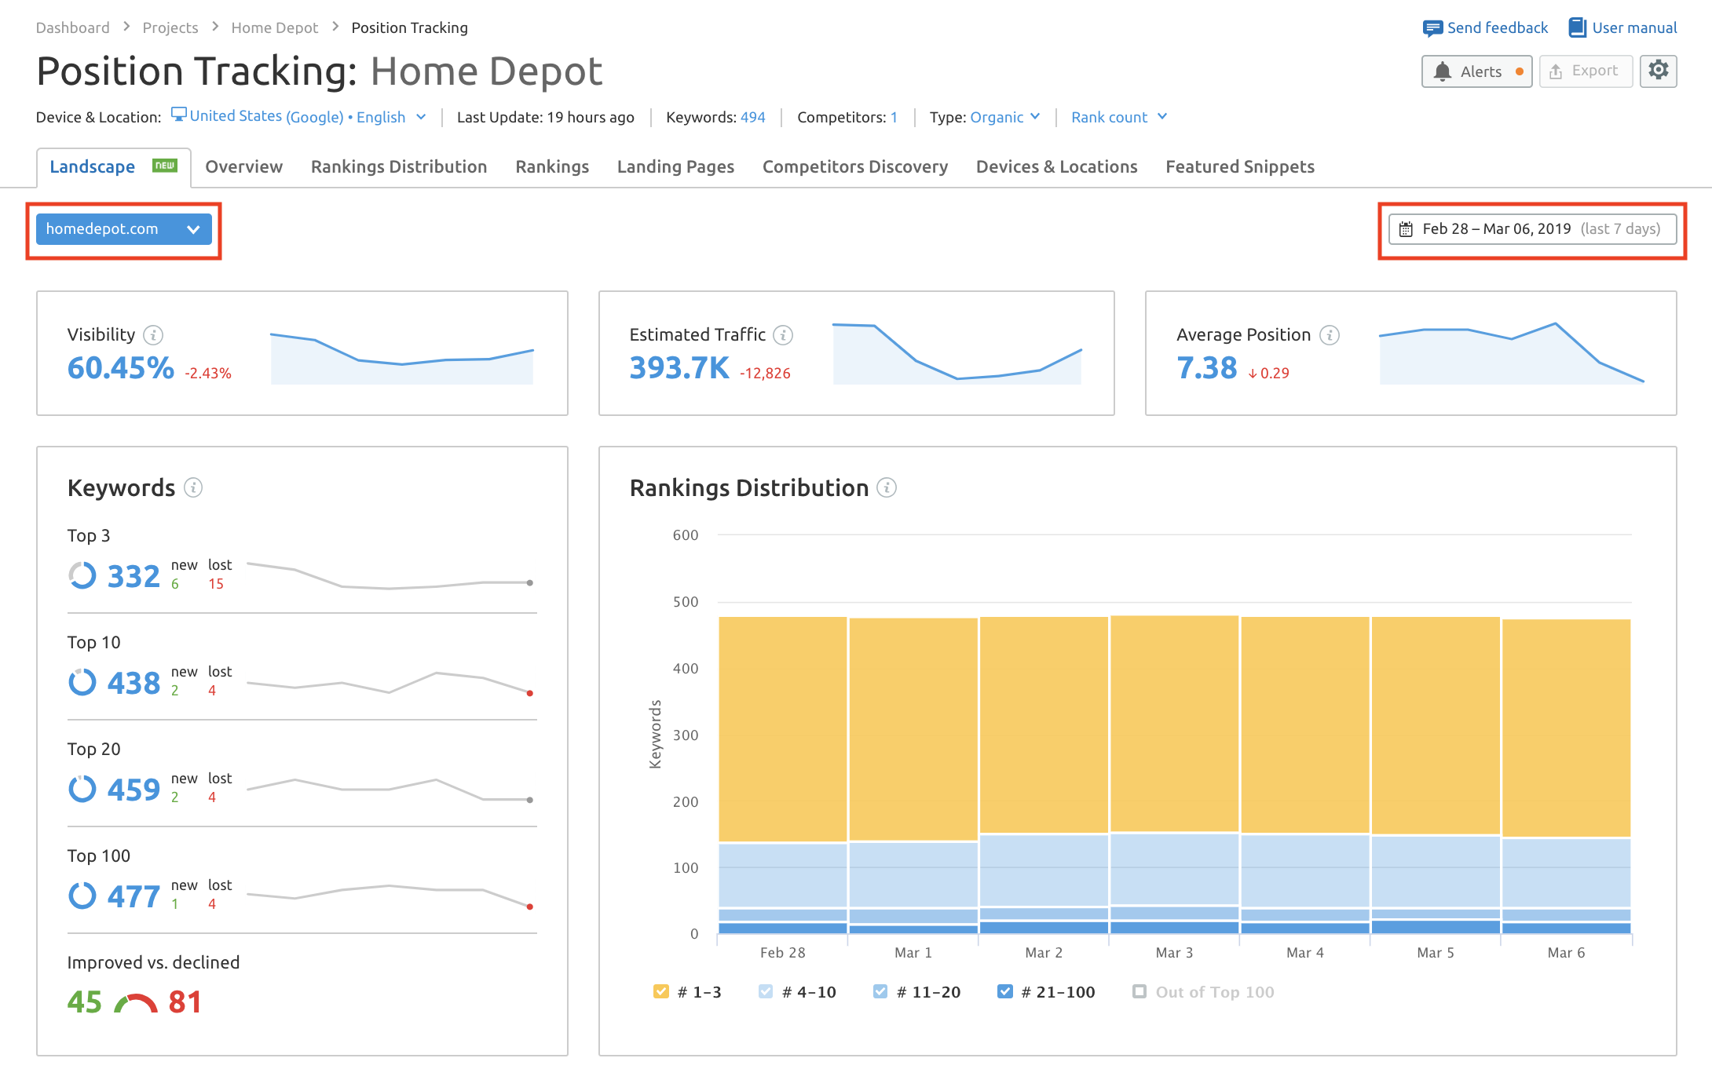Open the settings gear icon
1712x1069 pixels.
(1658, 71)
